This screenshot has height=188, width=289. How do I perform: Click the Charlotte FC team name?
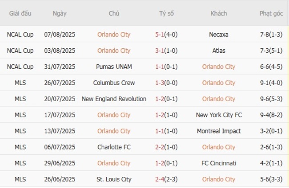(114, 147)
